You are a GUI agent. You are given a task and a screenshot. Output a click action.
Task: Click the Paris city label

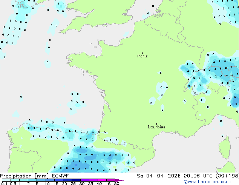[142, 56]
